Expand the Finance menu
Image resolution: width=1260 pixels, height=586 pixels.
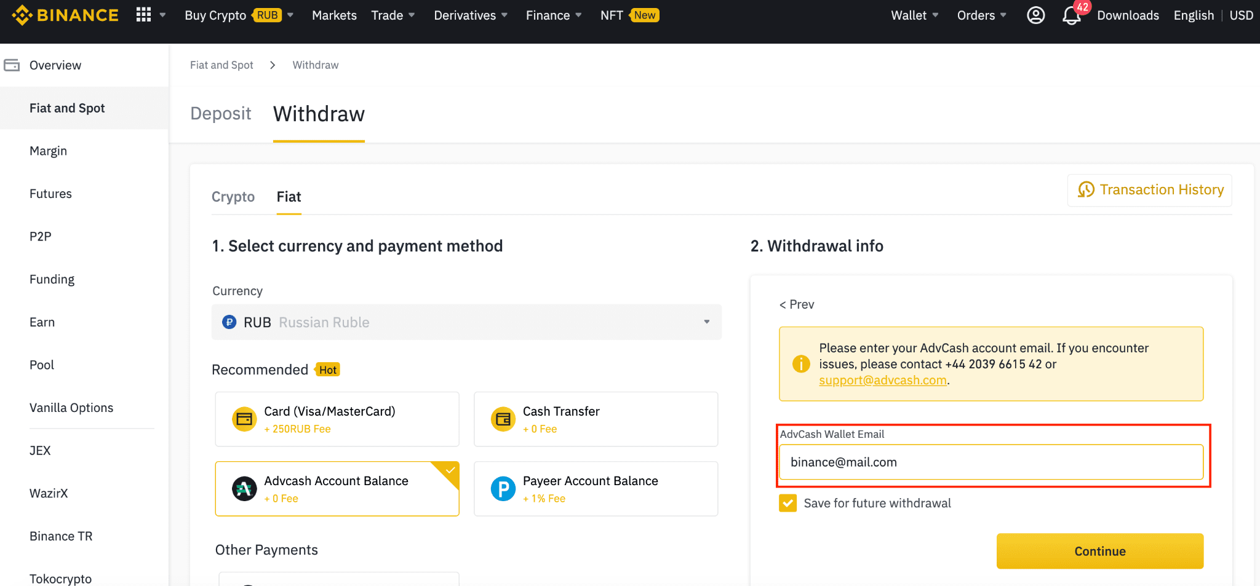coord(554,15)
